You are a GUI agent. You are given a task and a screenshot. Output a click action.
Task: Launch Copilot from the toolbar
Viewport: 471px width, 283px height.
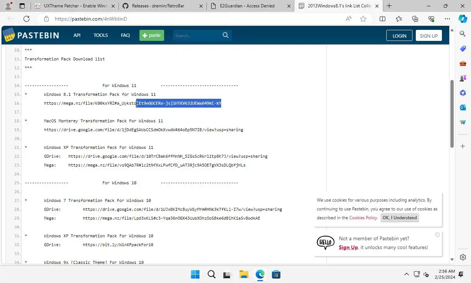point(463,19)
